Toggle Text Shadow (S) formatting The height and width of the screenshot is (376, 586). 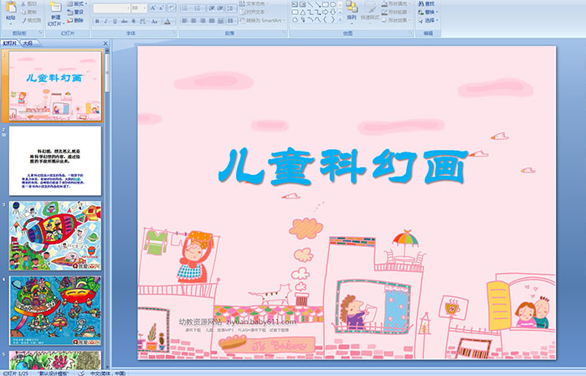(x=133, y=21)
